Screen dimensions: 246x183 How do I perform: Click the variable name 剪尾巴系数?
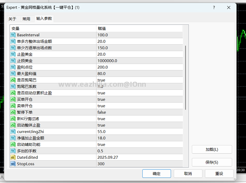coord(27,86)
